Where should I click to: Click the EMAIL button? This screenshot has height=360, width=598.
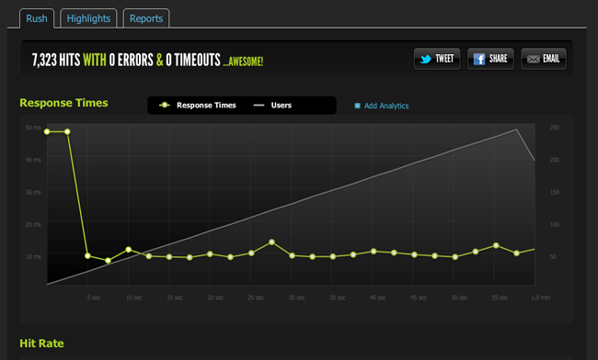click(x=544, y=59)
